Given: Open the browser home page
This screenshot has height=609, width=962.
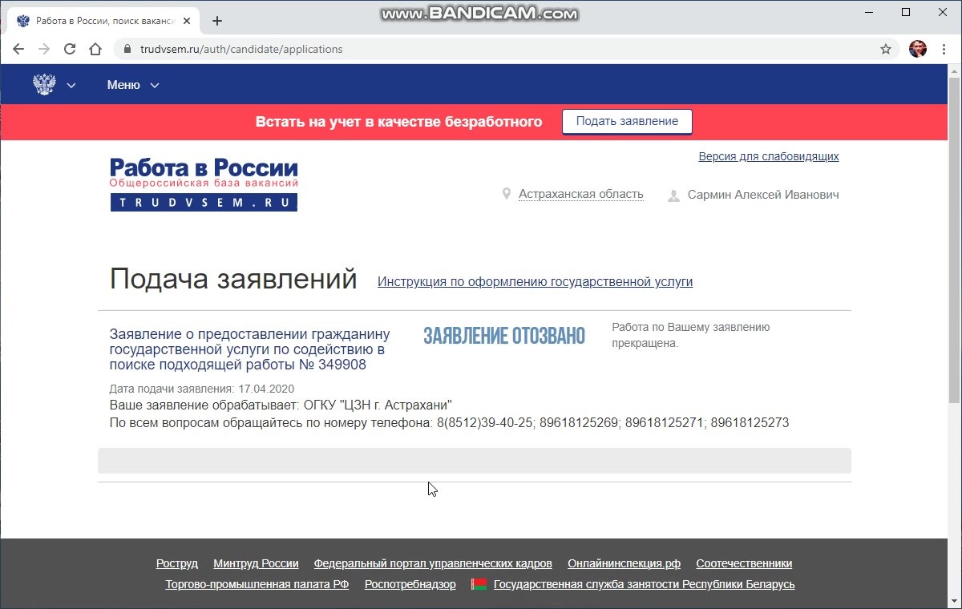Looking at the screenshot, I should 95,49.
